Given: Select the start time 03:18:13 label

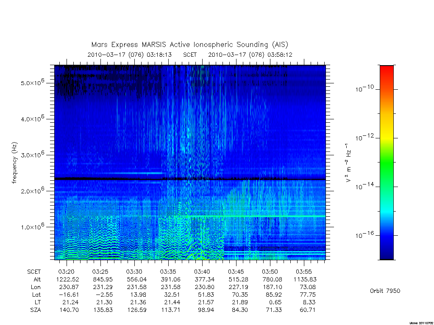Looking at the screenshot, I should [x=159, y=55].
